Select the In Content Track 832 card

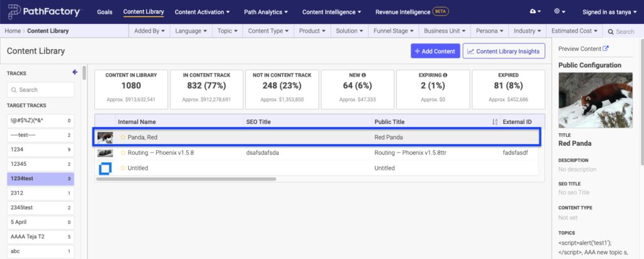pyautogui.click(x=206, y=89)
